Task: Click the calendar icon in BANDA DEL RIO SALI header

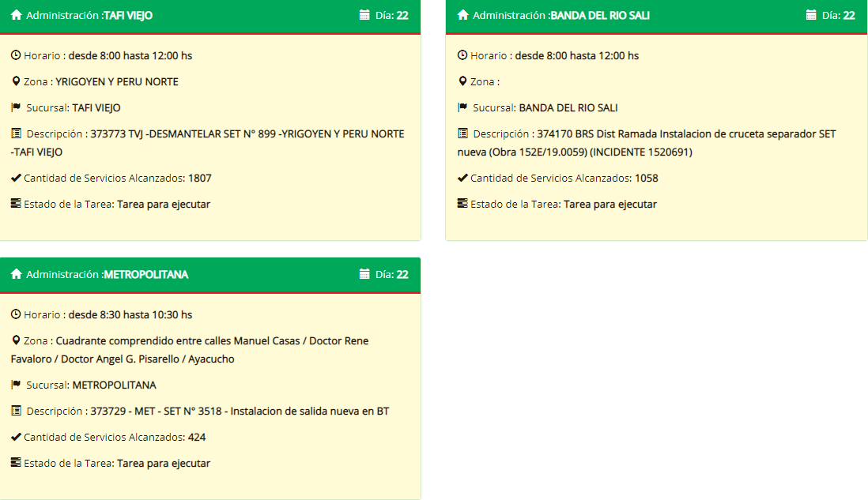Action: coord(810,15)
